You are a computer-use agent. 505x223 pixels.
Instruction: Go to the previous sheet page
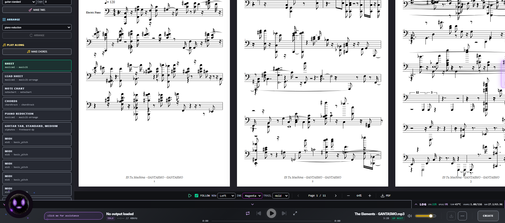tap(298, 196)
